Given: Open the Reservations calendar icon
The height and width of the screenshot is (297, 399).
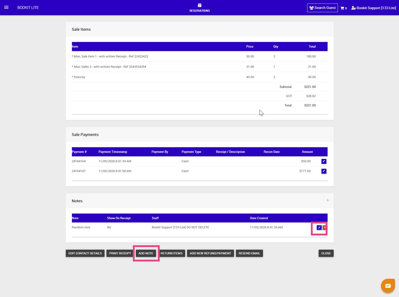Looking at the screenshot, I should 199,5.
